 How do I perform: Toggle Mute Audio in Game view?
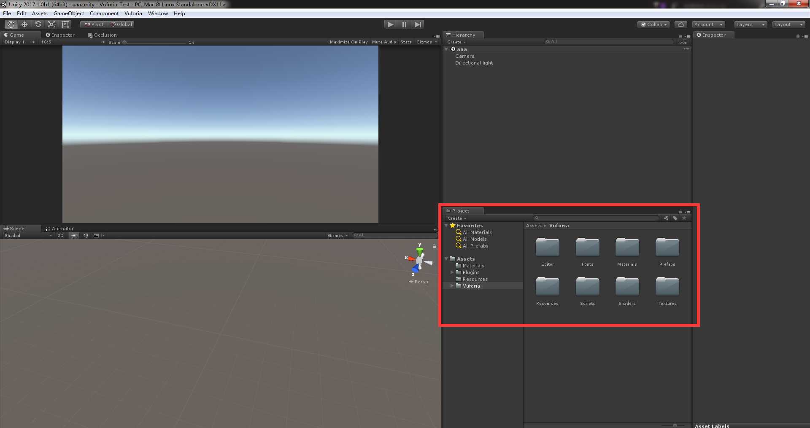pyautogui.click(x=384, y=42)
